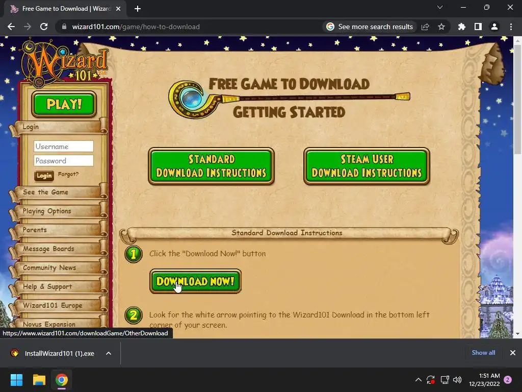Close the Free Game to Download tab
Image resolution: width=522 pixels, height=392 pixels.
pos(118,9)
